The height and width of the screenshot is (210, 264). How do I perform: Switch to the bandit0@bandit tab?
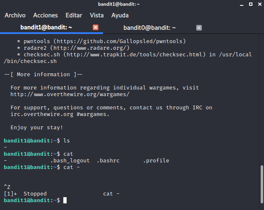click(150, 28)
